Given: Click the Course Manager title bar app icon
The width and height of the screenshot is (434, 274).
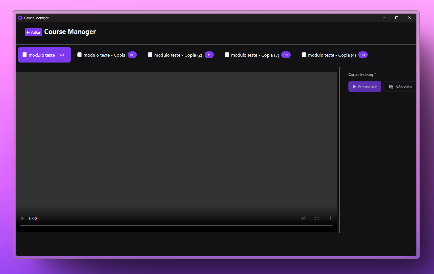Looking at the screenshot, I should point(20,18).
